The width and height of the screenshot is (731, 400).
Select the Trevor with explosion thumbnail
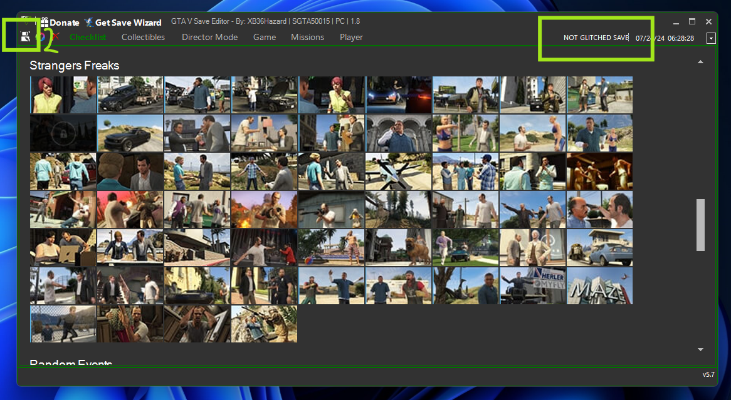click(265, 210)
